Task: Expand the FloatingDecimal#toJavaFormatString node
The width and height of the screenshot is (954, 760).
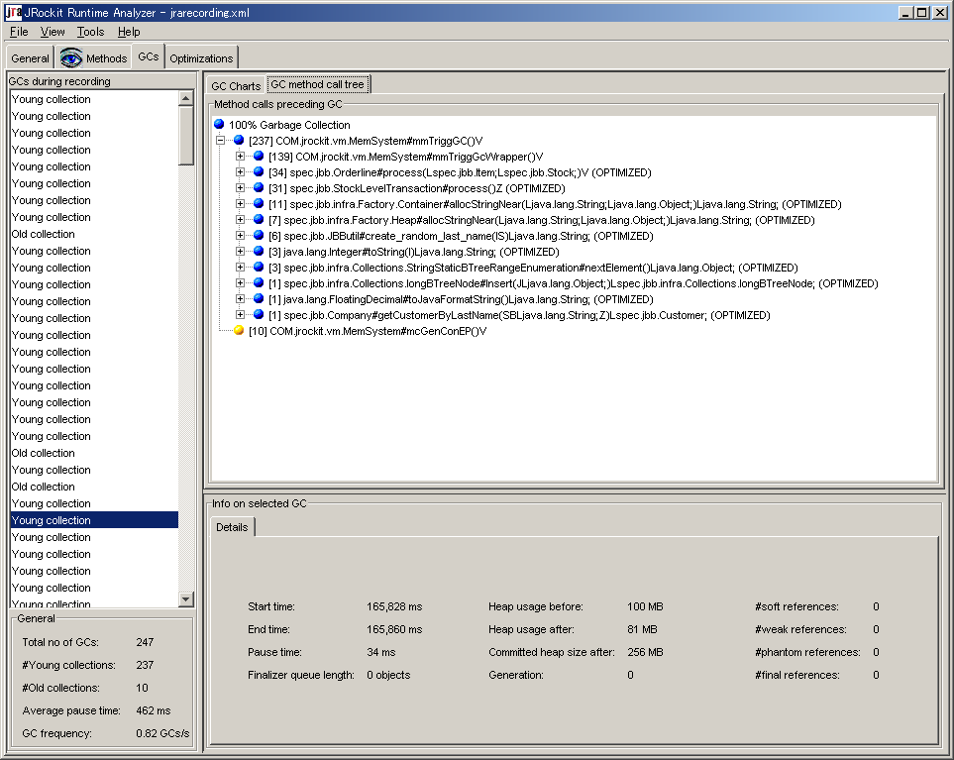Action: tap(241, 299)
